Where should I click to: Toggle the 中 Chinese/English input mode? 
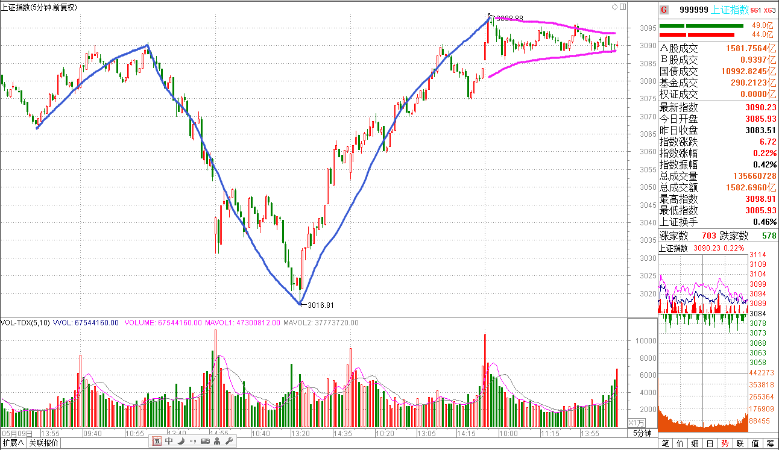pyautogui.click(x=169, y=442)
